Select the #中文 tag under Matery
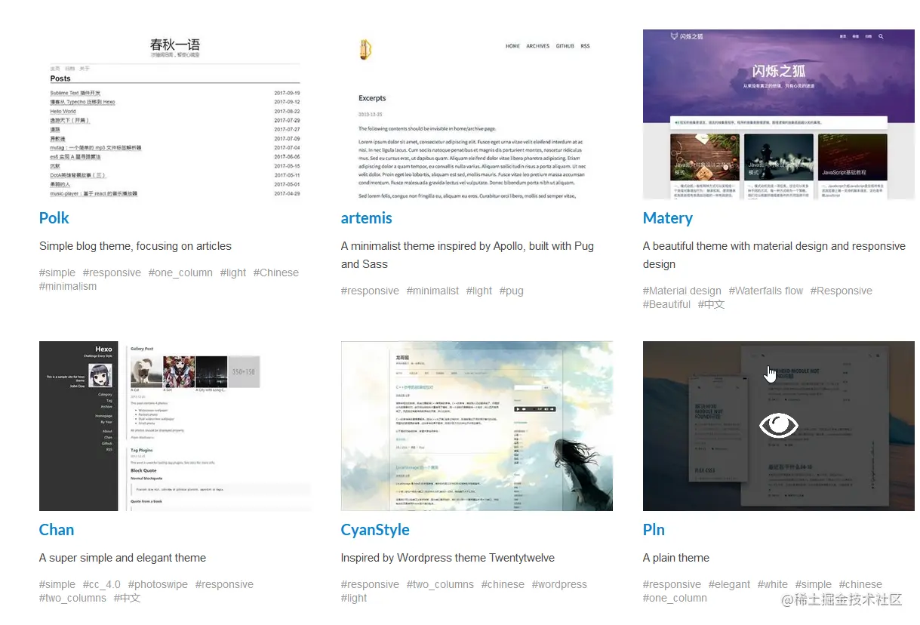The height and width of the screenshot is (625, 920). (712, 304)
